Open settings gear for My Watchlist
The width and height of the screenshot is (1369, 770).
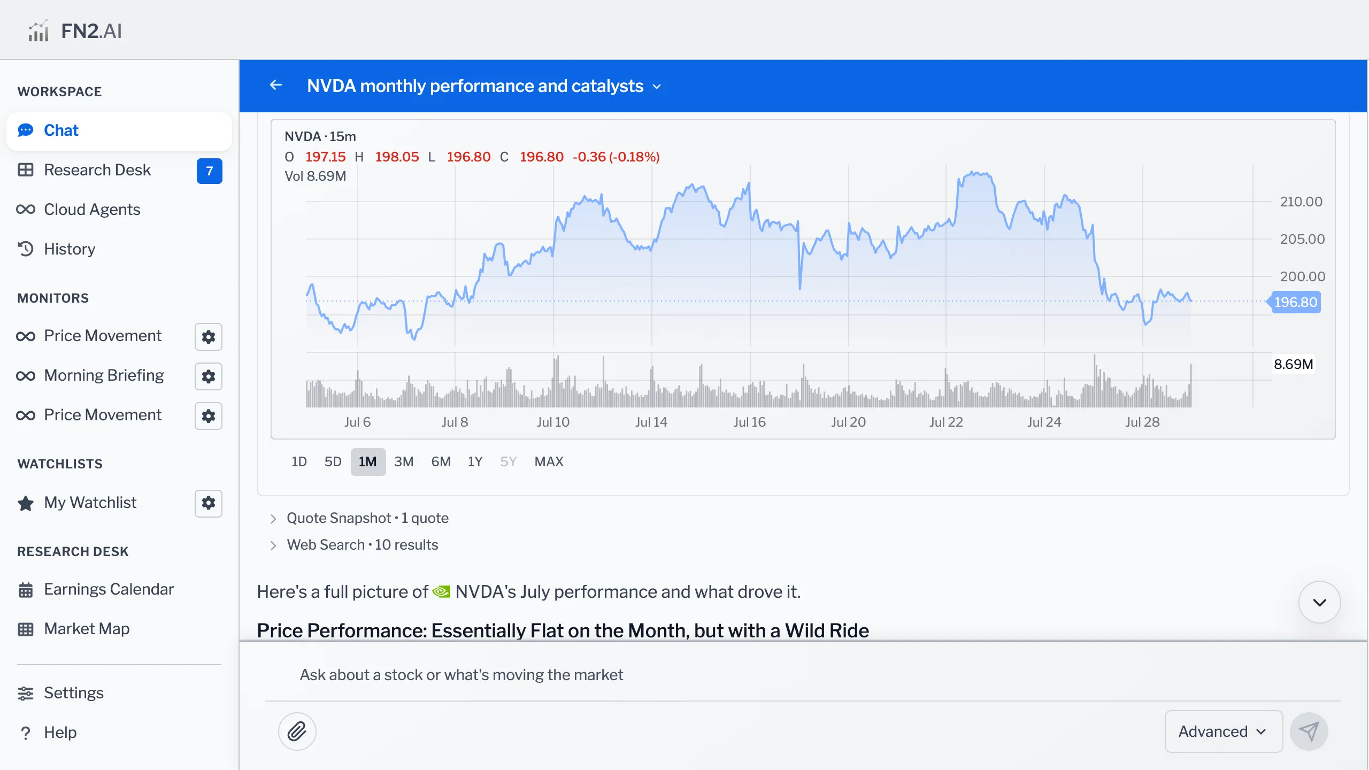[x=209, y=503]
